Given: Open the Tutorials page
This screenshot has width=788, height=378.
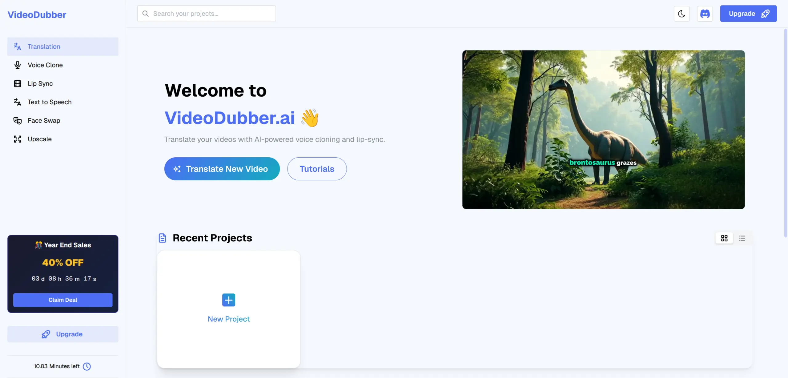Looking at the screenshot, I should click(x=317, y=169).
